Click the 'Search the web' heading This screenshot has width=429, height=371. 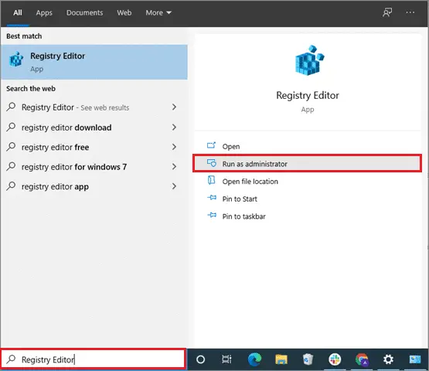tap(31, 89)
